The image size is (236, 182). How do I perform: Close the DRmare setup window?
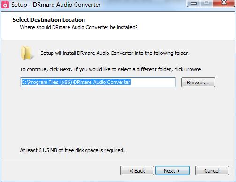tap(224, 3)
